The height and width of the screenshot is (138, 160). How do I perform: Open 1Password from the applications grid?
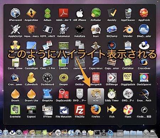(x=15, y=13)
